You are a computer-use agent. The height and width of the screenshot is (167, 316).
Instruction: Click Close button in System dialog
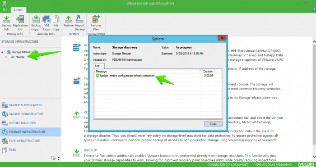click(214, 124)
